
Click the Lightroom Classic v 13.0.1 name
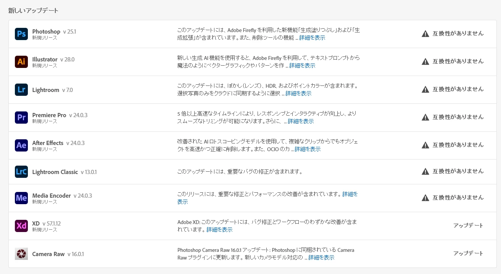click(64, 172)
